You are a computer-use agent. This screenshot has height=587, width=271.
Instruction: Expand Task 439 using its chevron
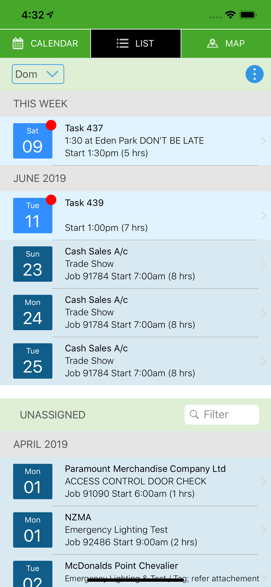tap(263, 216)
